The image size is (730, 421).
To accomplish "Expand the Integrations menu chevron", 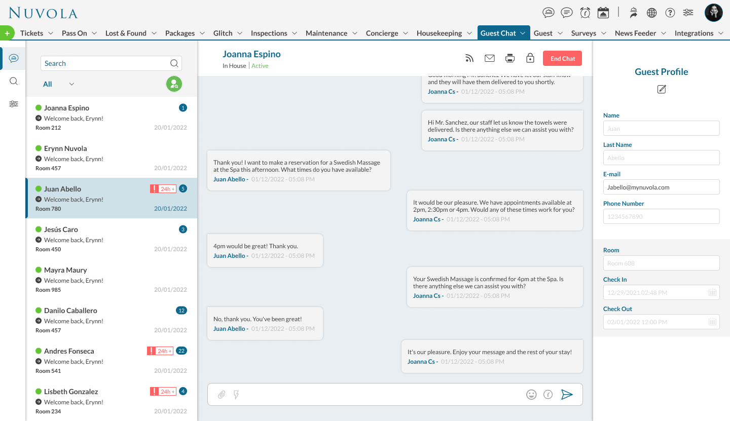I will tap(722, 33).
